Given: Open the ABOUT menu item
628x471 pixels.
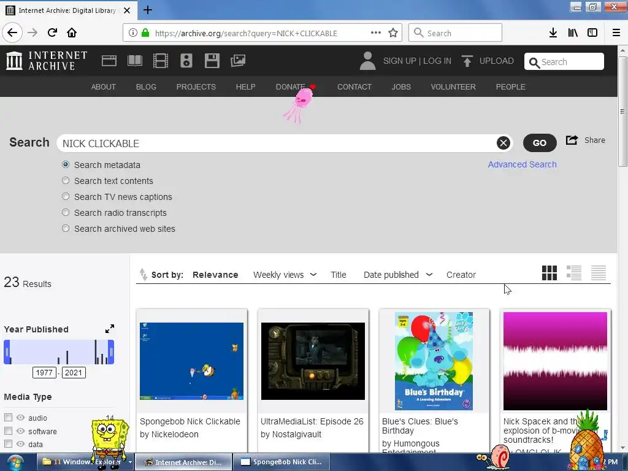Looking at the screenshot, I should (103, 87).
